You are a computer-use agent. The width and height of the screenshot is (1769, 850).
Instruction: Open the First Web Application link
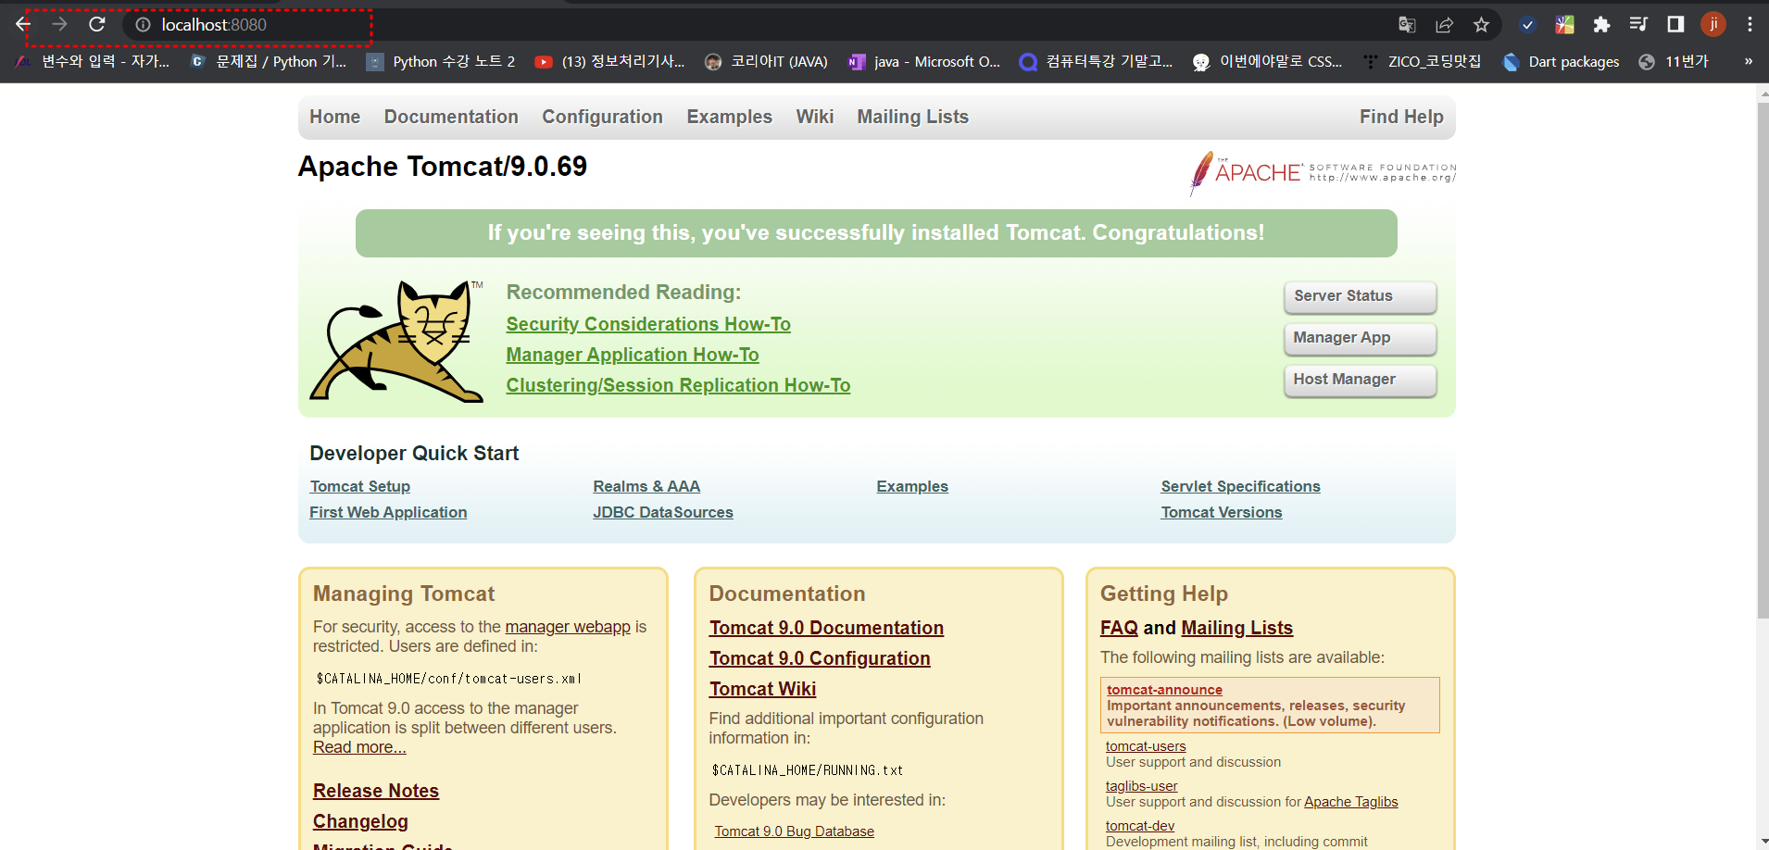pos(388,512)
